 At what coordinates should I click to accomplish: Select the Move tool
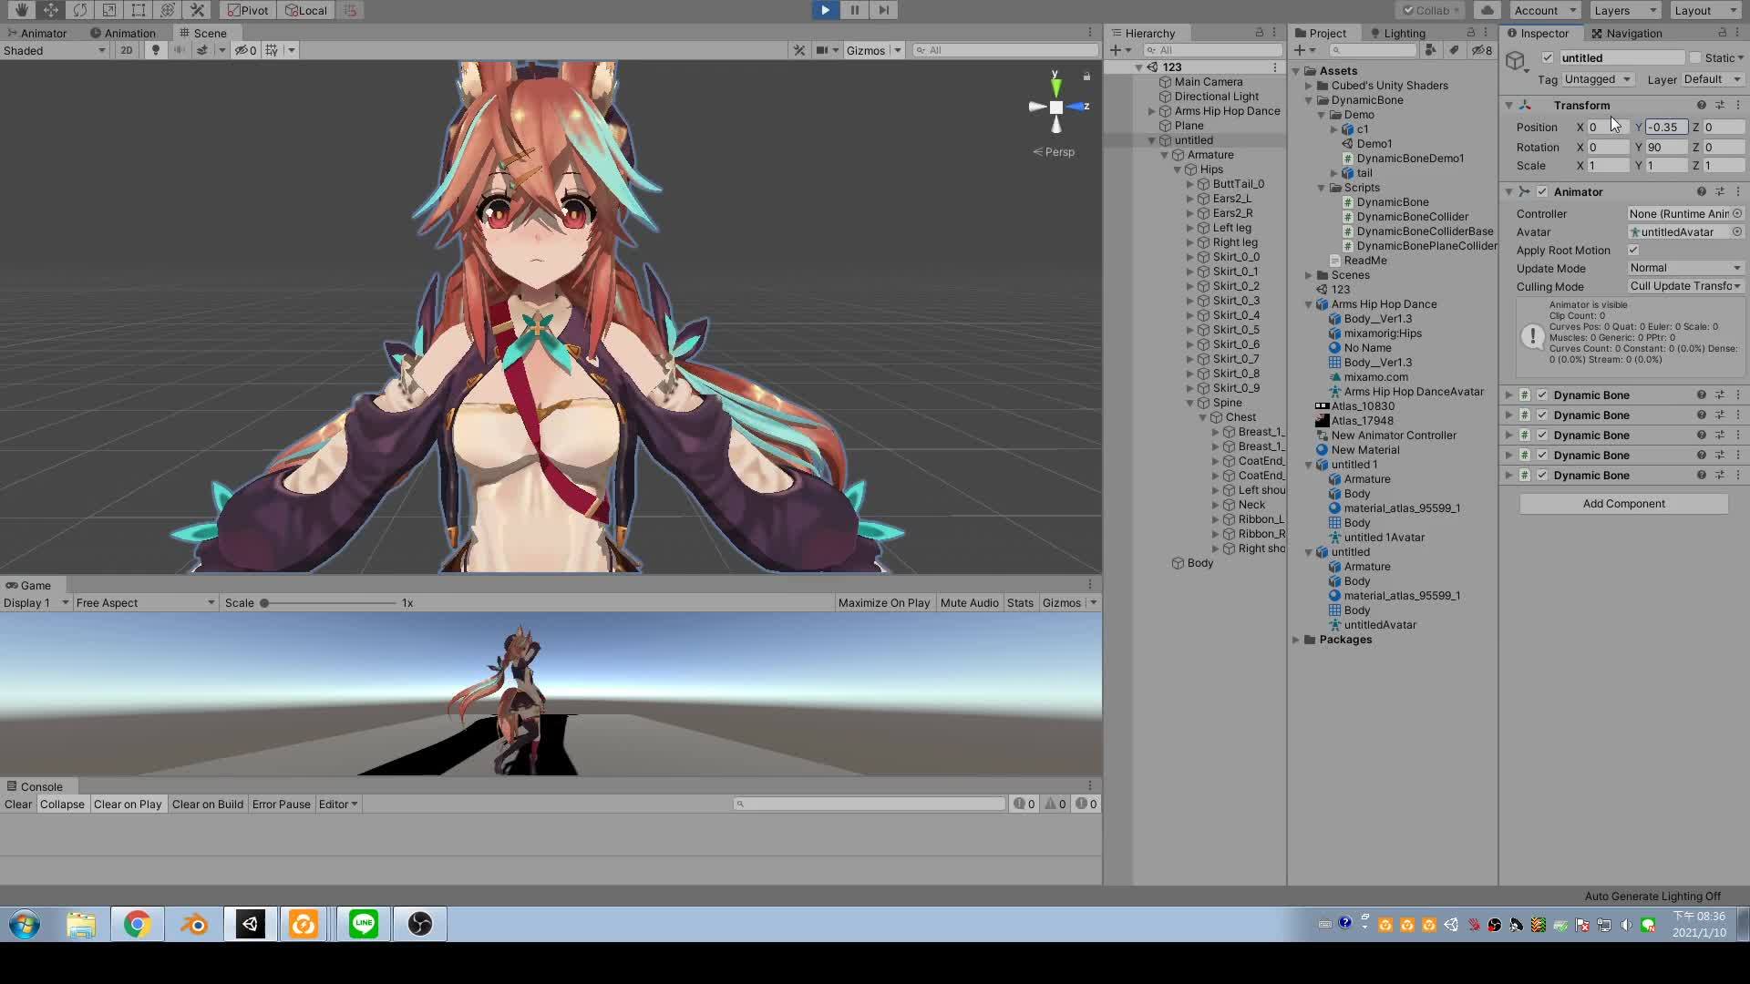coord(50,10)
